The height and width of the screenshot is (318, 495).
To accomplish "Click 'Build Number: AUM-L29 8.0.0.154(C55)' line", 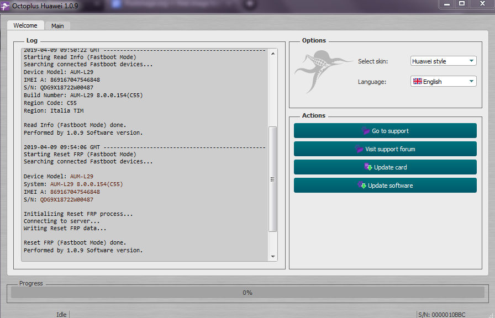I will (x=83, y=96).
